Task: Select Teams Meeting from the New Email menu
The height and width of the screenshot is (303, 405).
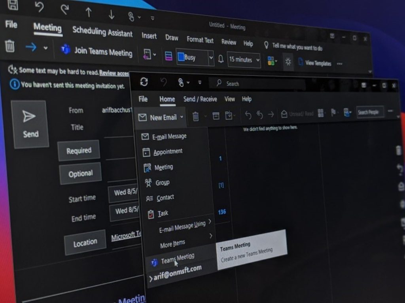Action: [177, 258]
